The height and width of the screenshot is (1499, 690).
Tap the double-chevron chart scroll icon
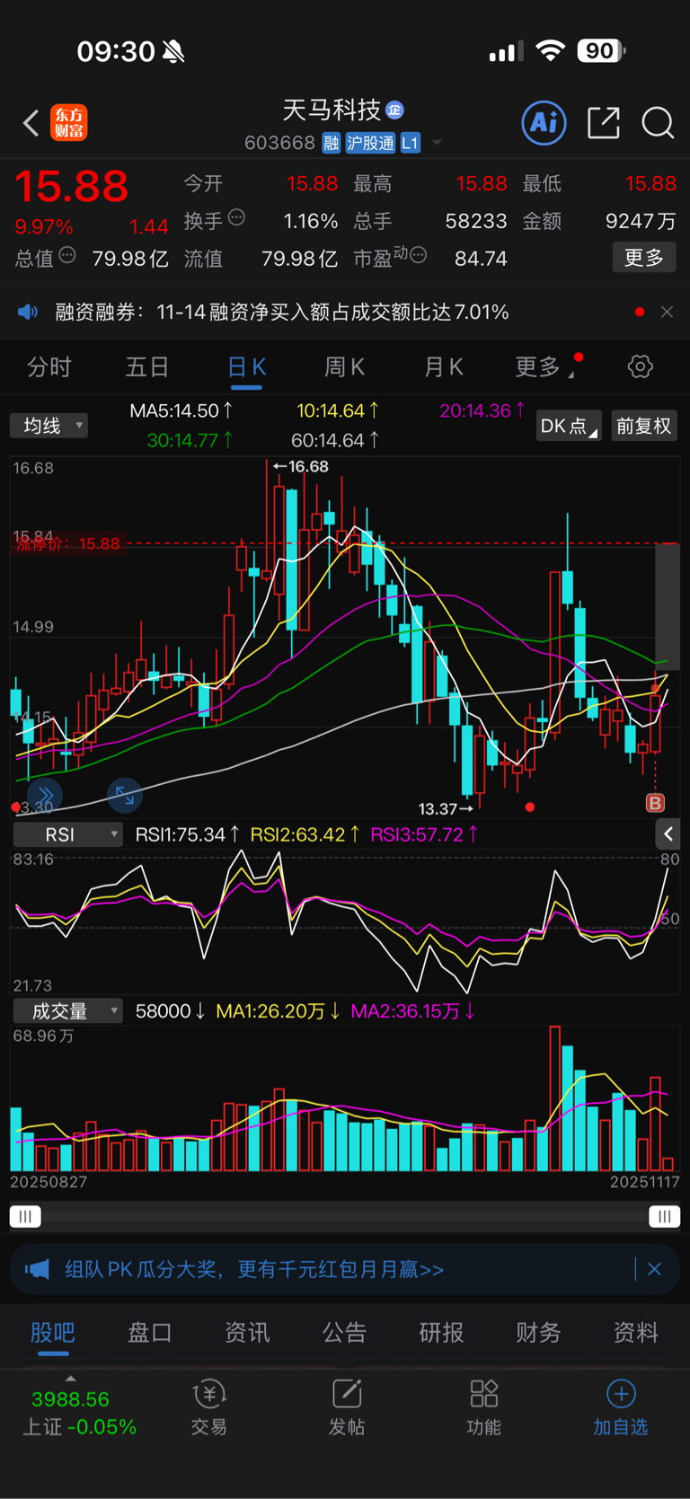click(x=44, y=796)
